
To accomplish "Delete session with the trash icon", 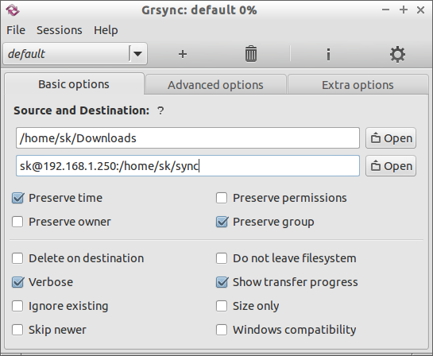I will click(x=251, y=54).
